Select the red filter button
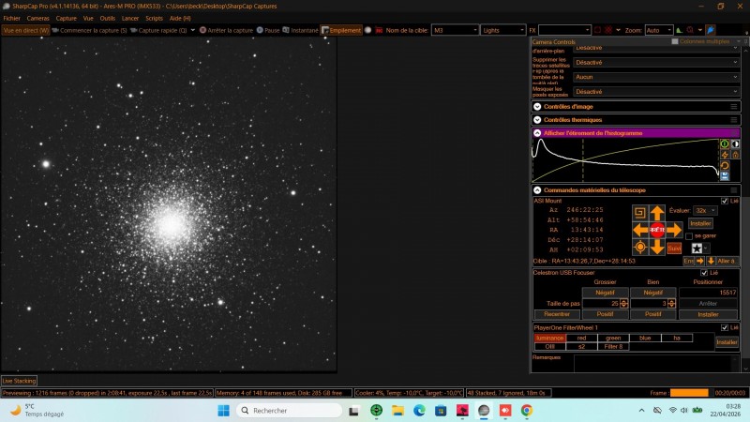Viewport: 750px width, 422px height. [x=581, y=338]
